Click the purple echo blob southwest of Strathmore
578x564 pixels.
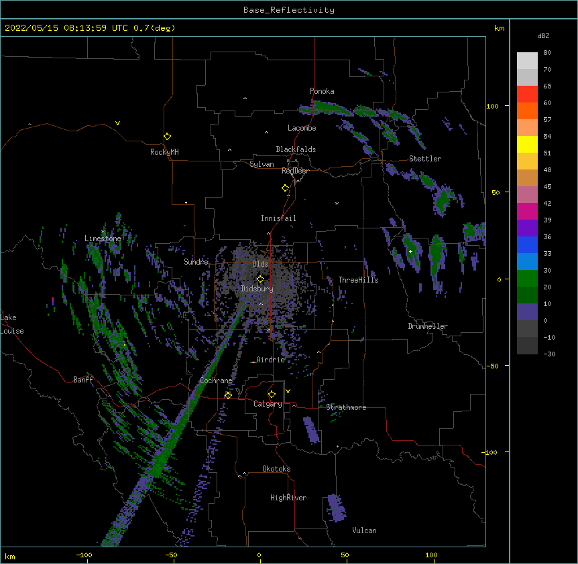(312, 429)
